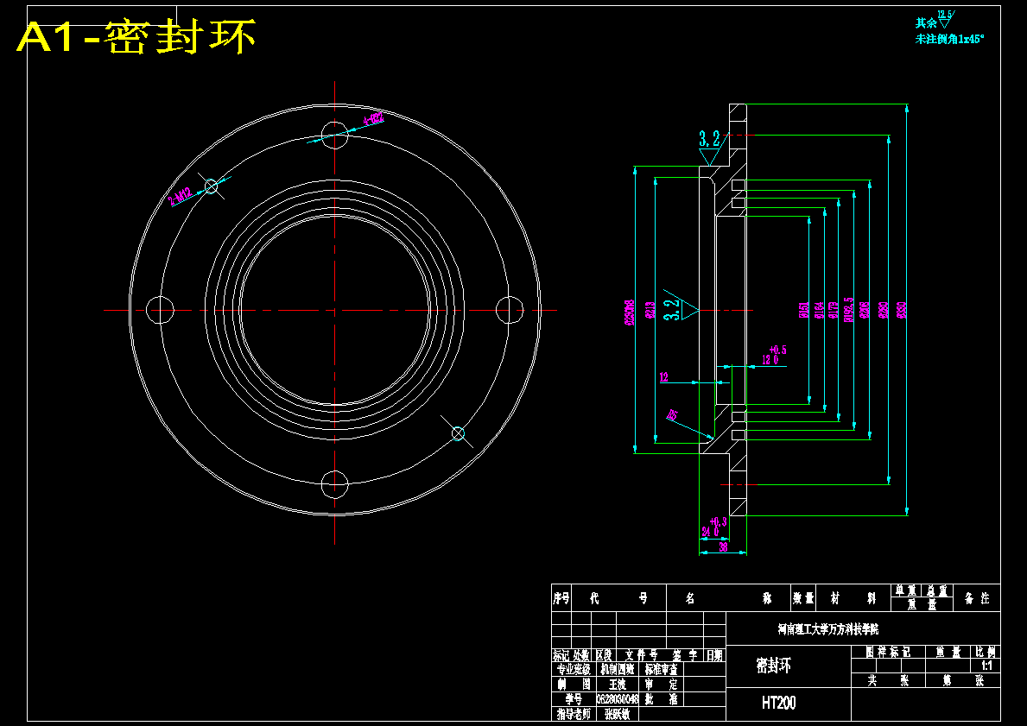Click the Ø230h8 dimension text
The image size is (1027, 726).
tap(630, 312)
